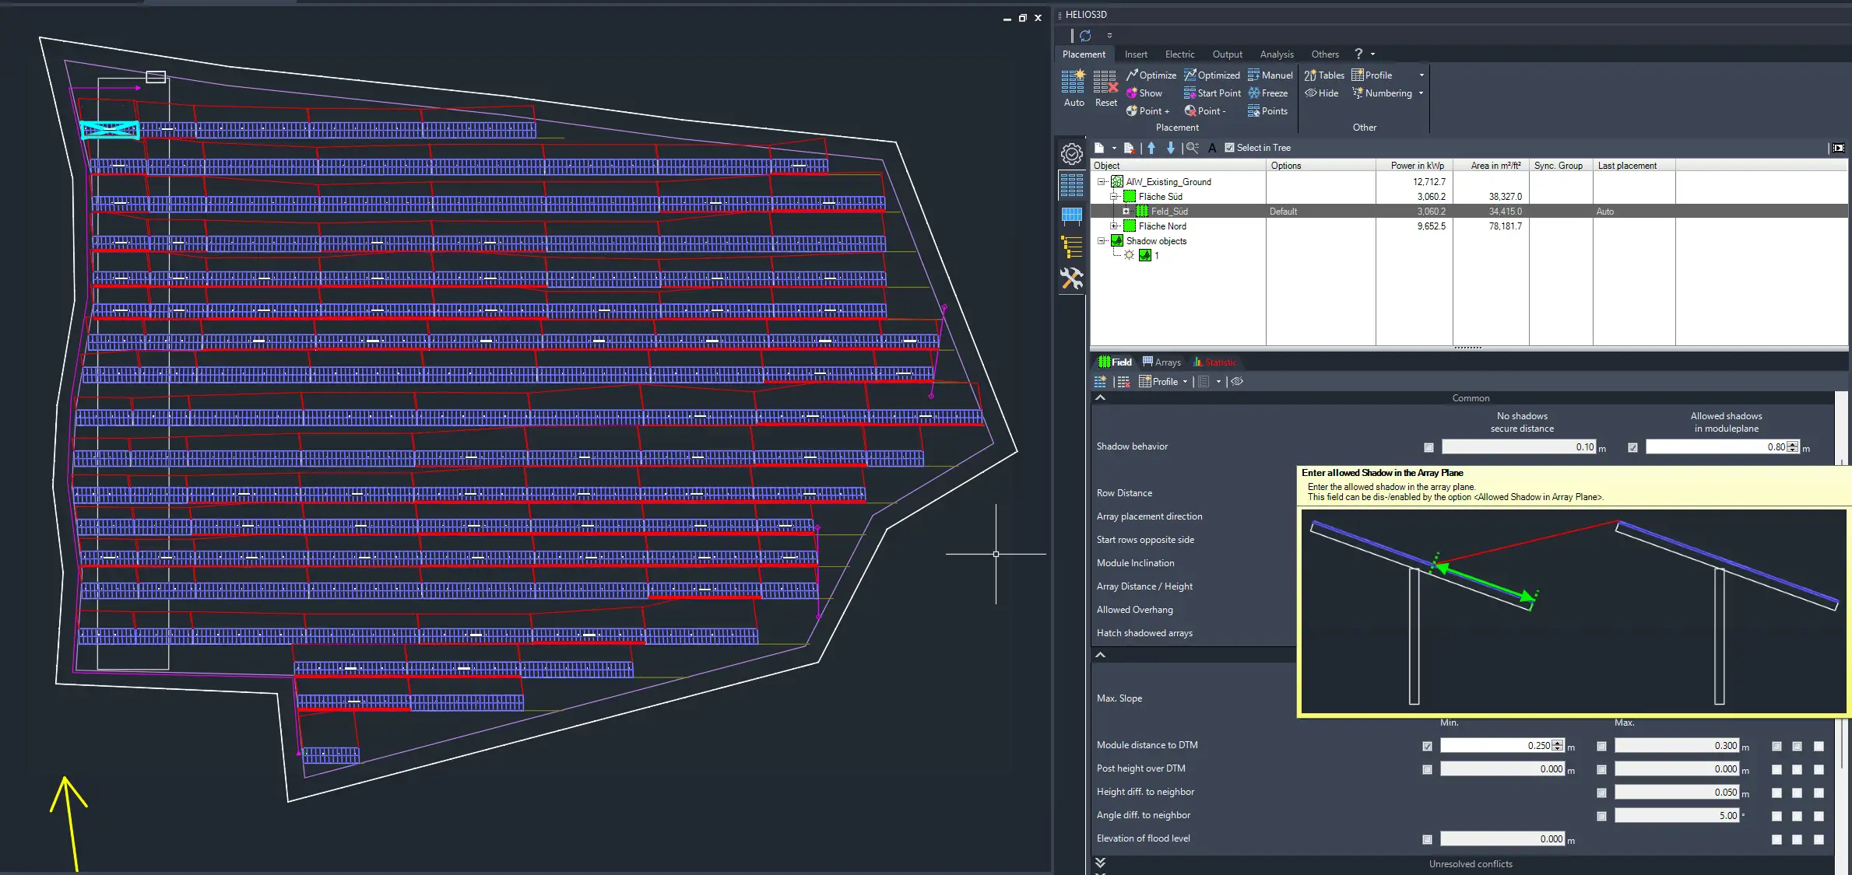The width and height of the screenshot is (1852, 875).
Task: Select the Start Point tool
Action: click(x=1212, y=93)
